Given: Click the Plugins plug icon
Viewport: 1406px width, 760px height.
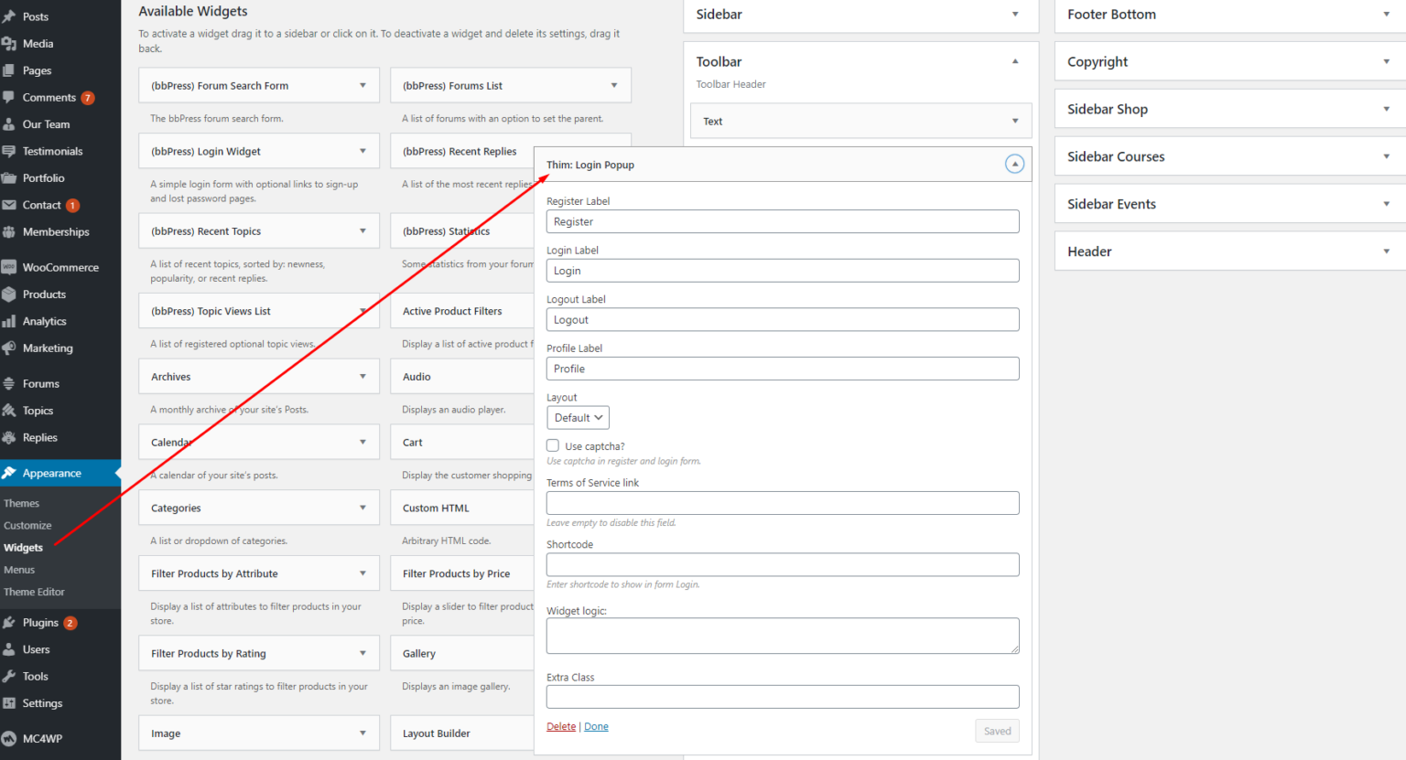Looking at the screenshot, I should [x=9, y=623].
